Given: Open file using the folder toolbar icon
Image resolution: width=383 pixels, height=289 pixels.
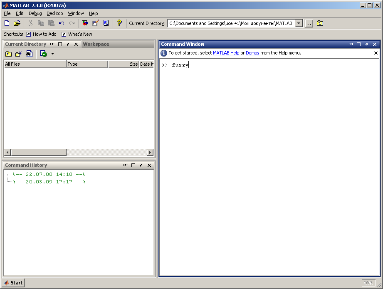Looking at the screenshot, I should pyautogui.click(x=17, y=23).
